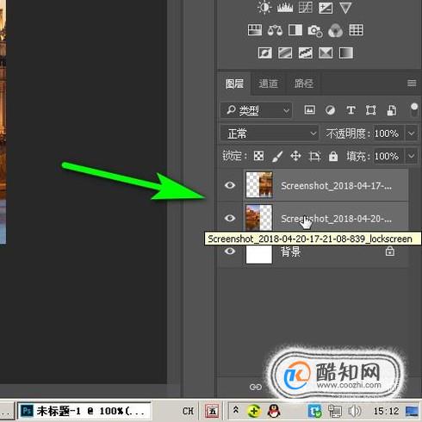Filter layers by adjustment layers
The width and height of the screenshot is (422, 422).
pyautogui.click(x=330, y=110)
